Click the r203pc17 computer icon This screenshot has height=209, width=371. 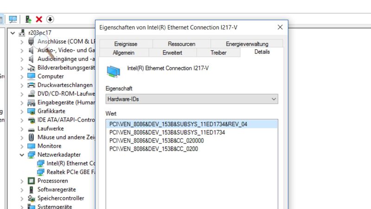pos(22,33)
